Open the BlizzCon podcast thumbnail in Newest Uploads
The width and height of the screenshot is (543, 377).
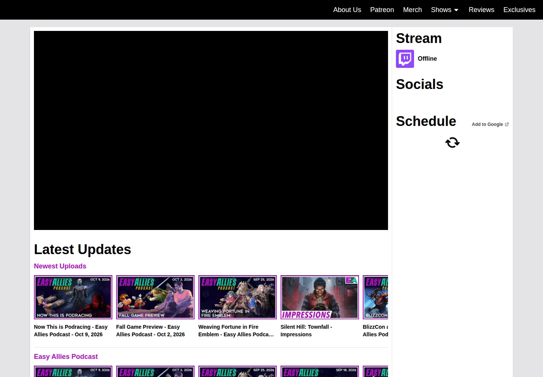[375, 297]
